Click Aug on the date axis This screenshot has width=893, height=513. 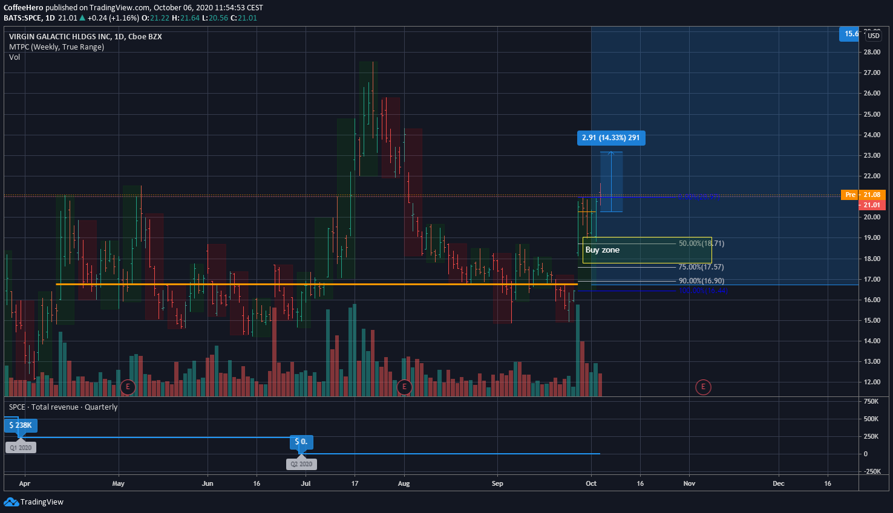point(404,483)
